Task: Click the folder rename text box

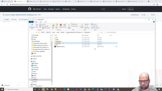Action: pyautogui.click(x=59, y=43)
